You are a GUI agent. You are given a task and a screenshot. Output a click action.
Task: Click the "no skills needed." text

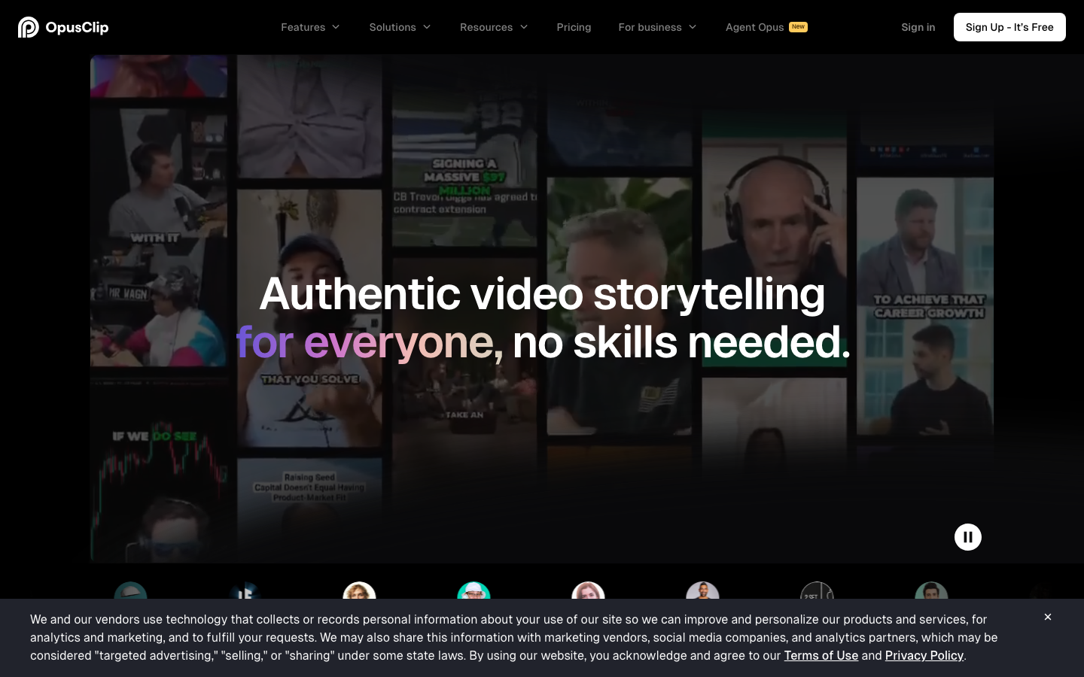(681, 342)
